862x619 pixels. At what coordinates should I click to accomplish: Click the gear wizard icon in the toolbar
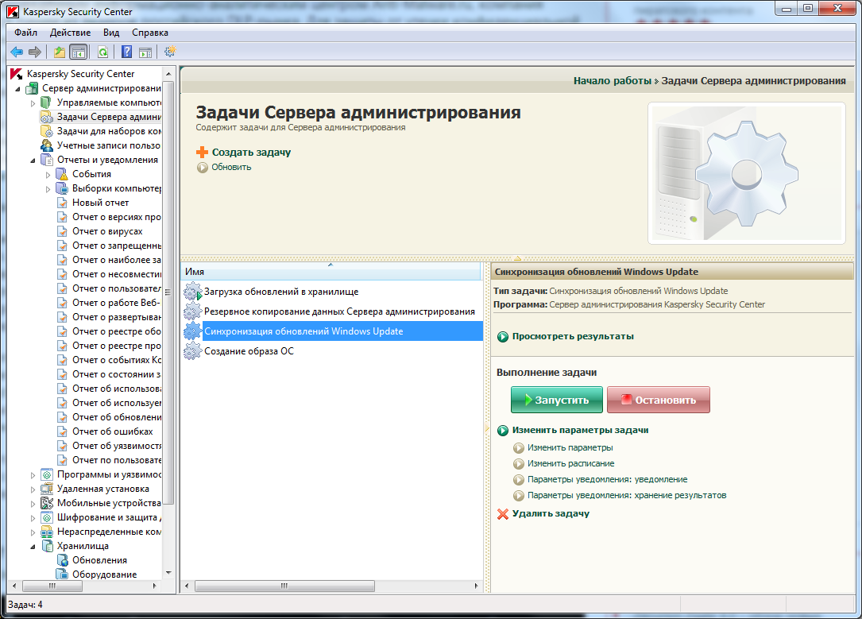pos(170,52)
